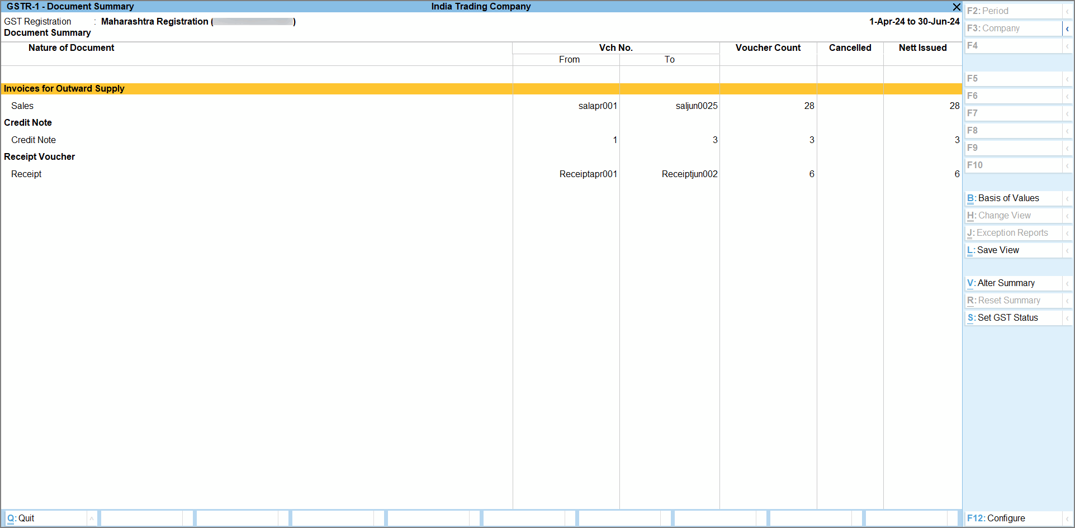Select the Sales document row

[x=22, y=106]
